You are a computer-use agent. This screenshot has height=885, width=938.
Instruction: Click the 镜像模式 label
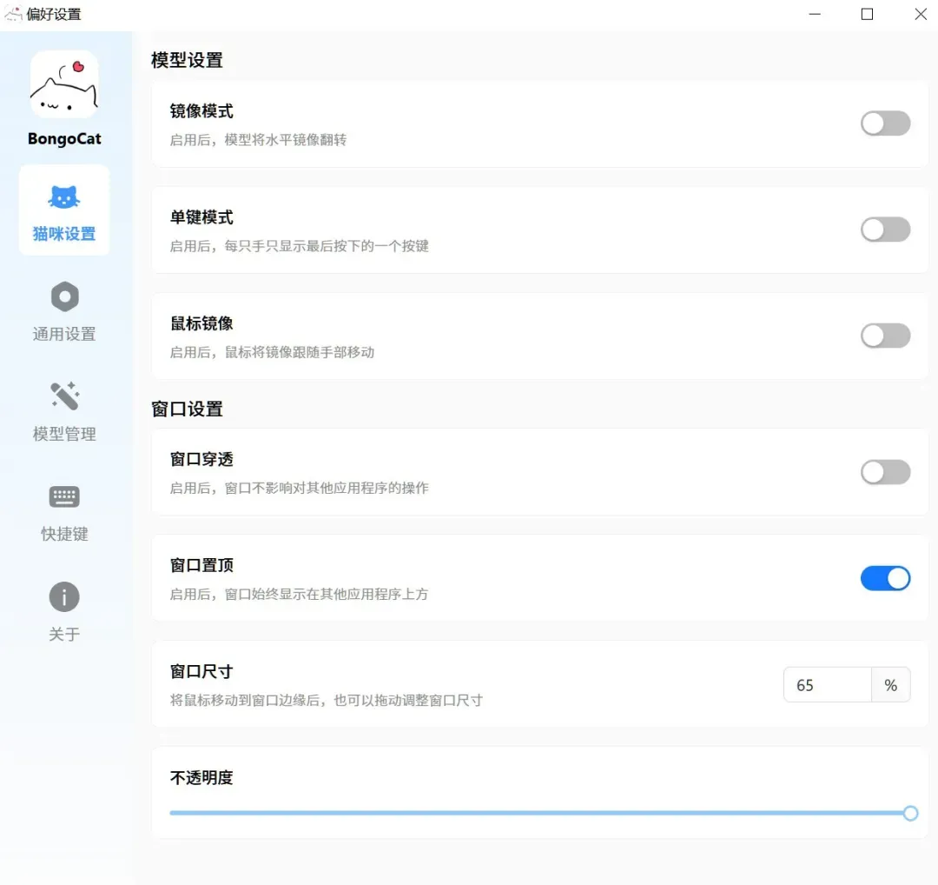201,110
